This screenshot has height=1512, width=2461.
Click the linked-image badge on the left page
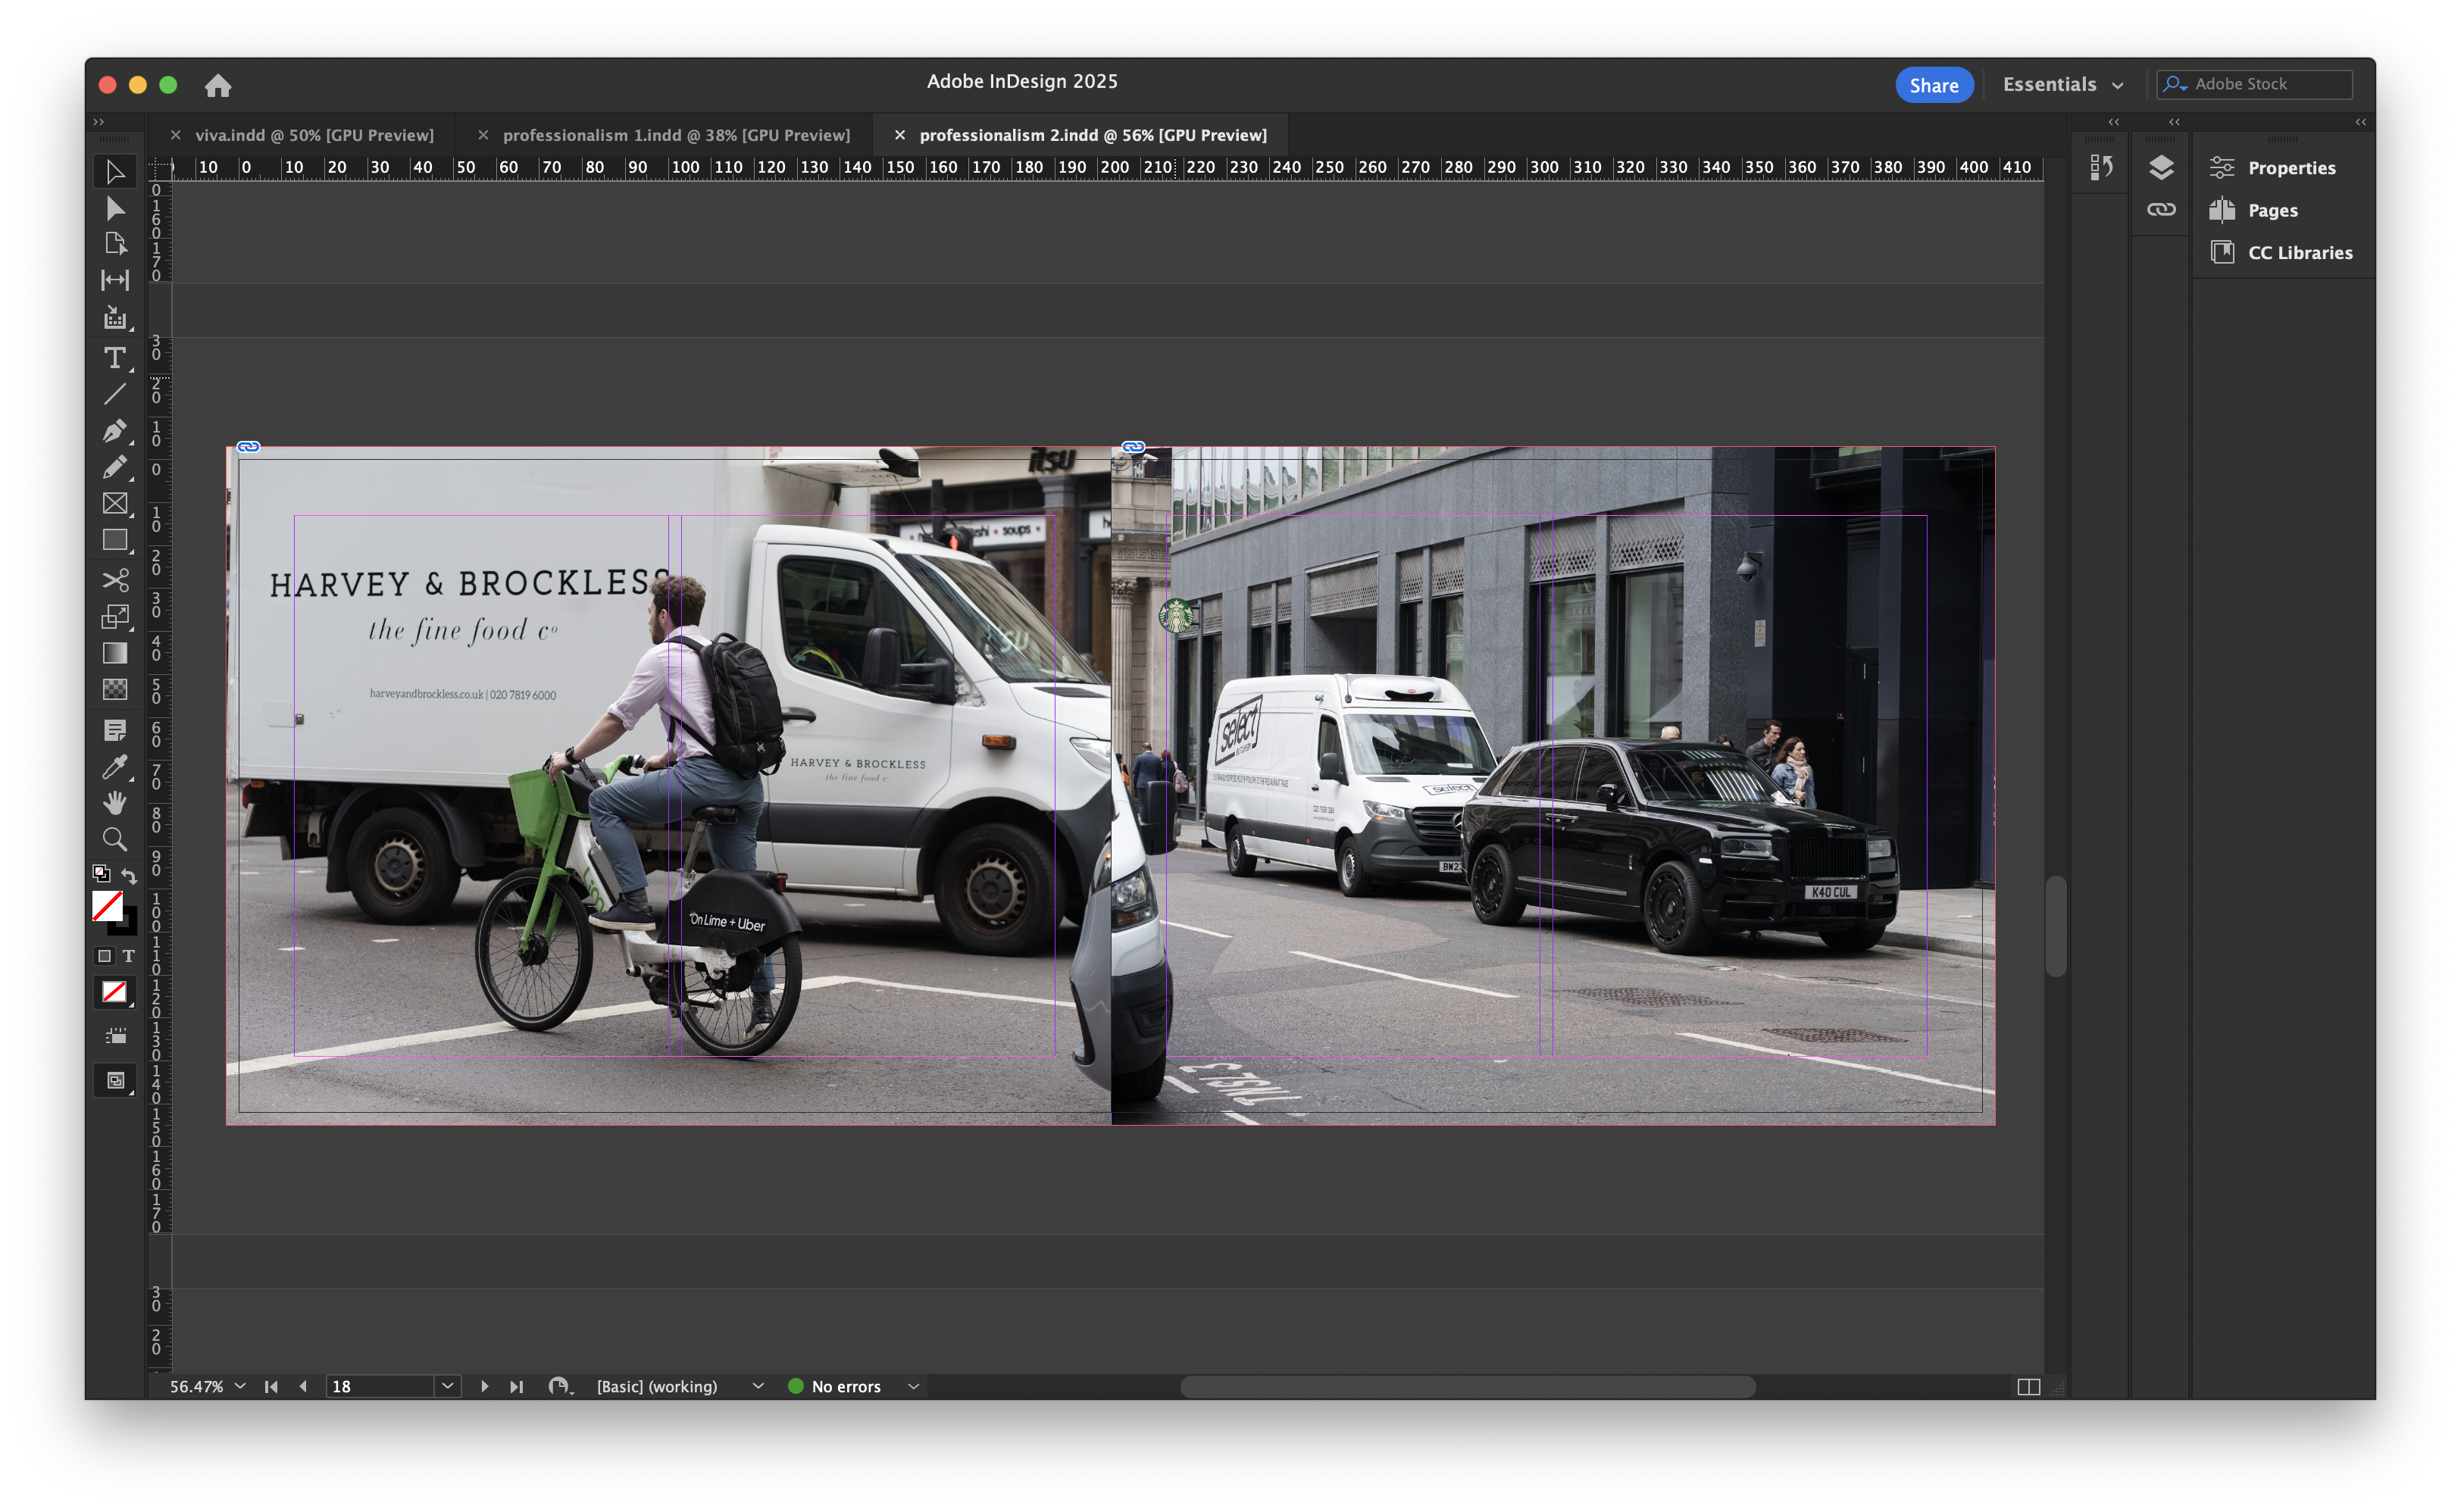(249, 447)
